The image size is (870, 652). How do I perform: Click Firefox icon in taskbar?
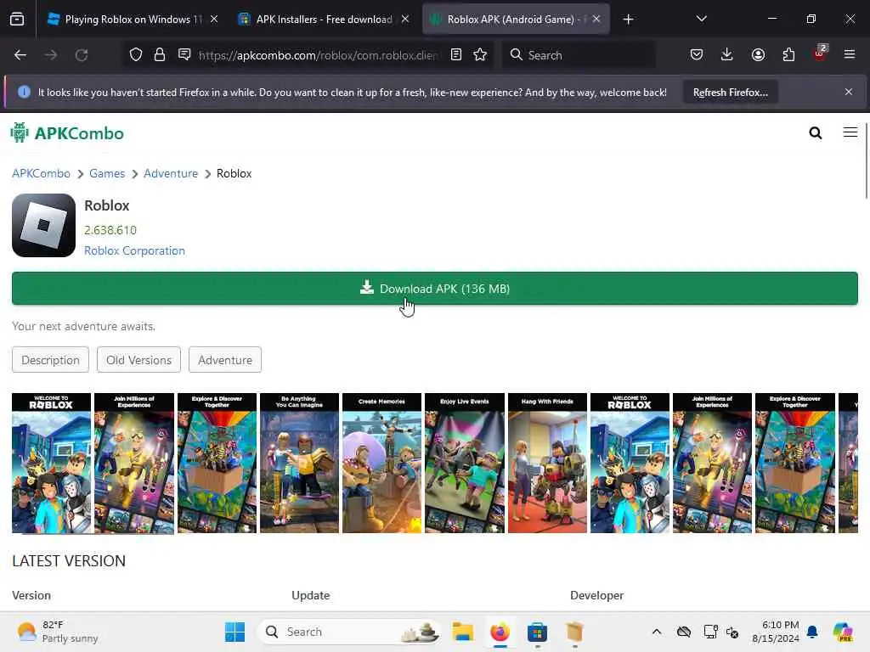500,632
